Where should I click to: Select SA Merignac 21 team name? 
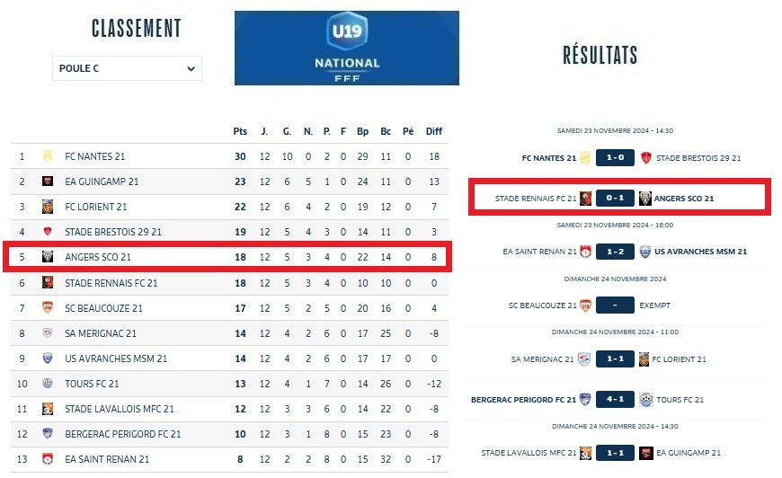101,333
